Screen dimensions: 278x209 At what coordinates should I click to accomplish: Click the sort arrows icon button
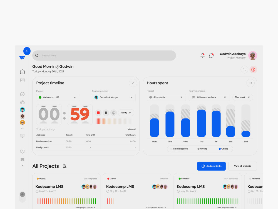pyautogui.click(x=244, y=69)
